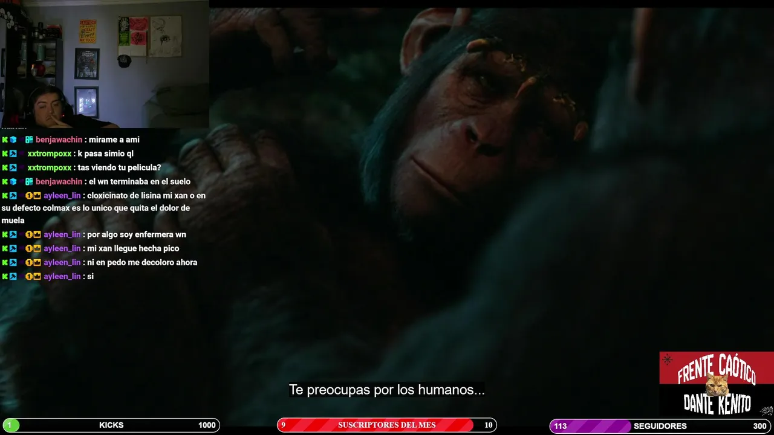Click the moderator badge beside "cloxicinato de lisina"
The width and height of the screenshot is (774, 435).
[x=13, y=196]
